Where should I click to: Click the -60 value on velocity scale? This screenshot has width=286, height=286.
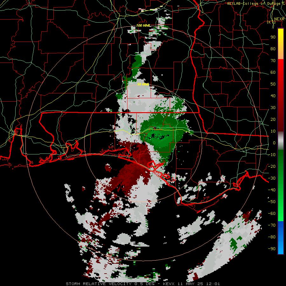272,214
